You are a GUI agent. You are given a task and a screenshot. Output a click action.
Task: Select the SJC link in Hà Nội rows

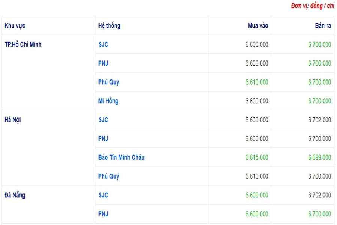[x=103, y=120]
